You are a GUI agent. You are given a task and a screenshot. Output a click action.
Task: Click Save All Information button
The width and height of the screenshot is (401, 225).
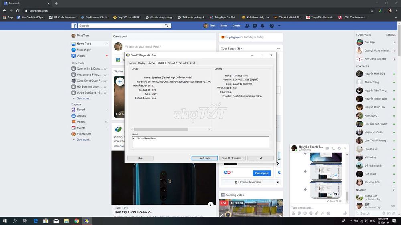click(232, 158)
